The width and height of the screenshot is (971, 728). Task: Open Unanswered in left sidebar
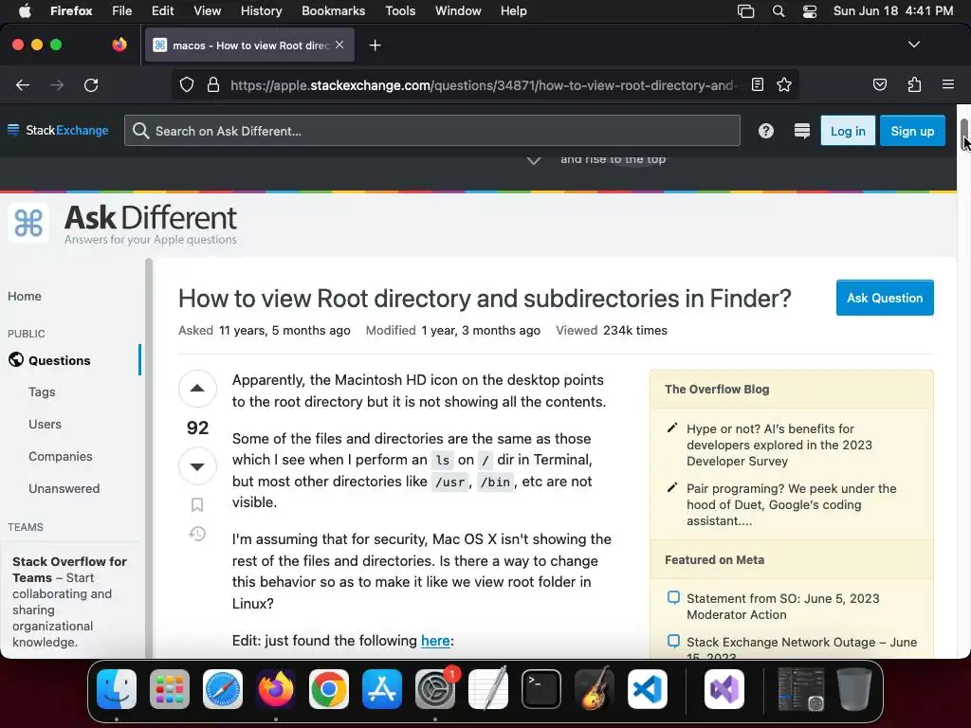point(64,488)
